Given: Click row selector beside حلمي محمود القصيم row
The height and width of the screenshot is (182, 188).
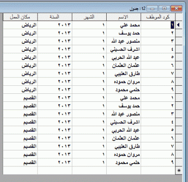Looking at the screenshot, I should 179,163.
